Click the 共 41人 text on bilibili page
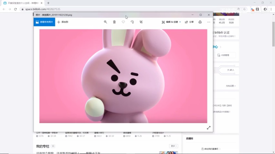 [x=231, y=70]
